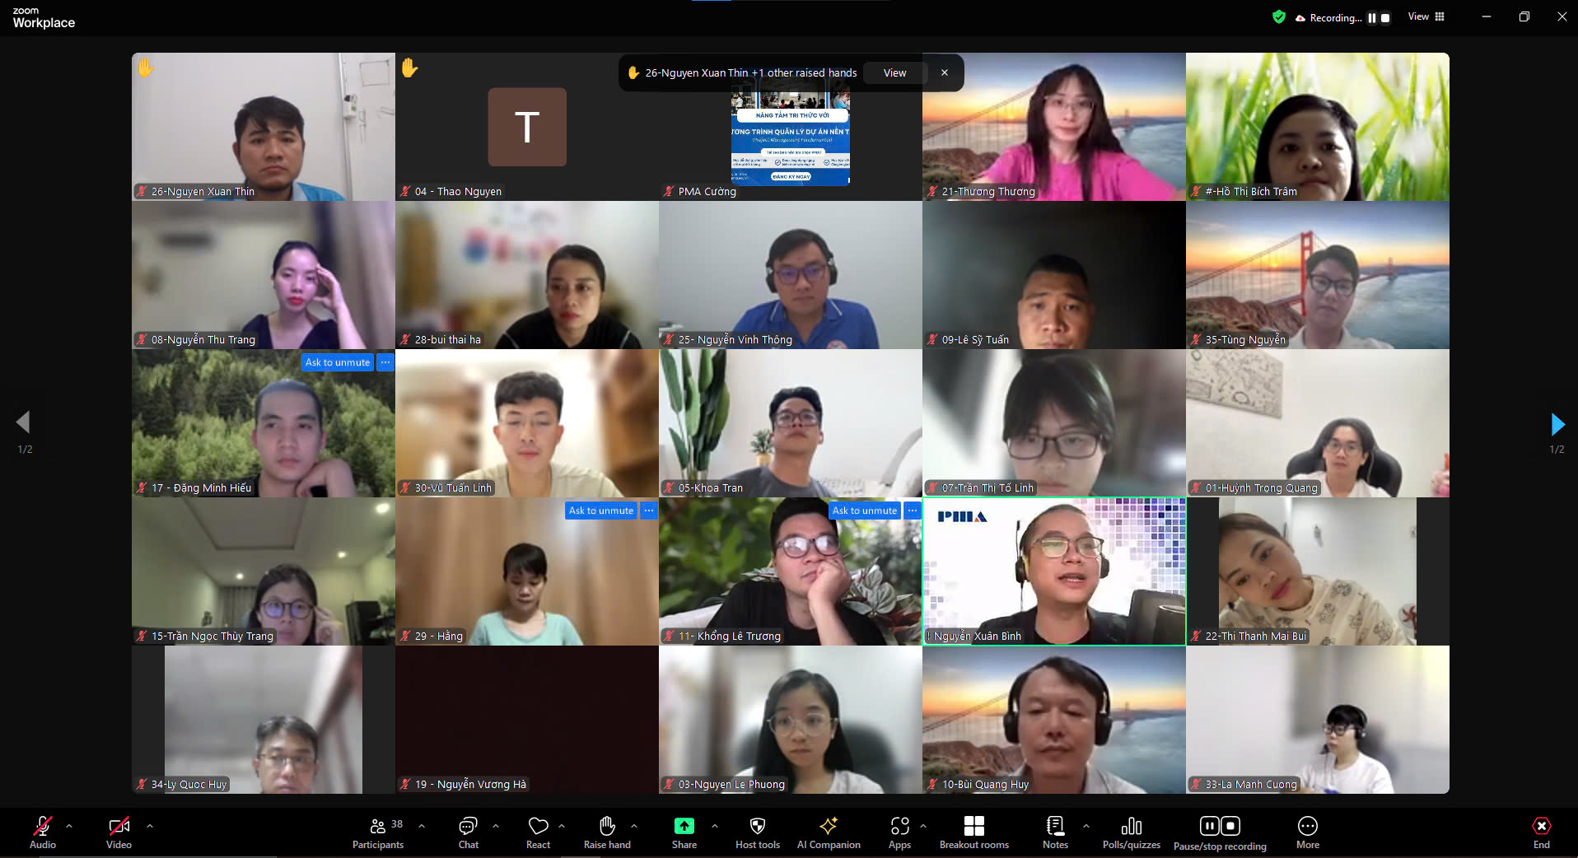
Task: Go to next gallery page arrow
Action: [x=1557, y=424]
